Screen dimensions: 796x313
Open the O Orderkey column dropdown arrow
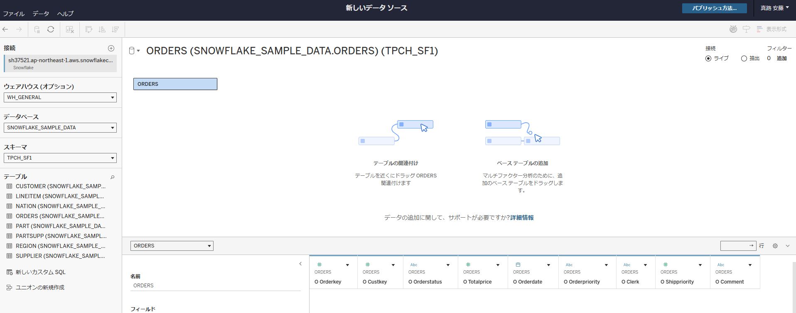347,265
